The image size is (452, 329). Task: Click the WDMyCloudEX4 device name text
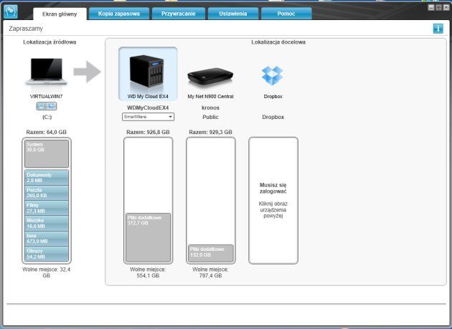tap(148, 108)
